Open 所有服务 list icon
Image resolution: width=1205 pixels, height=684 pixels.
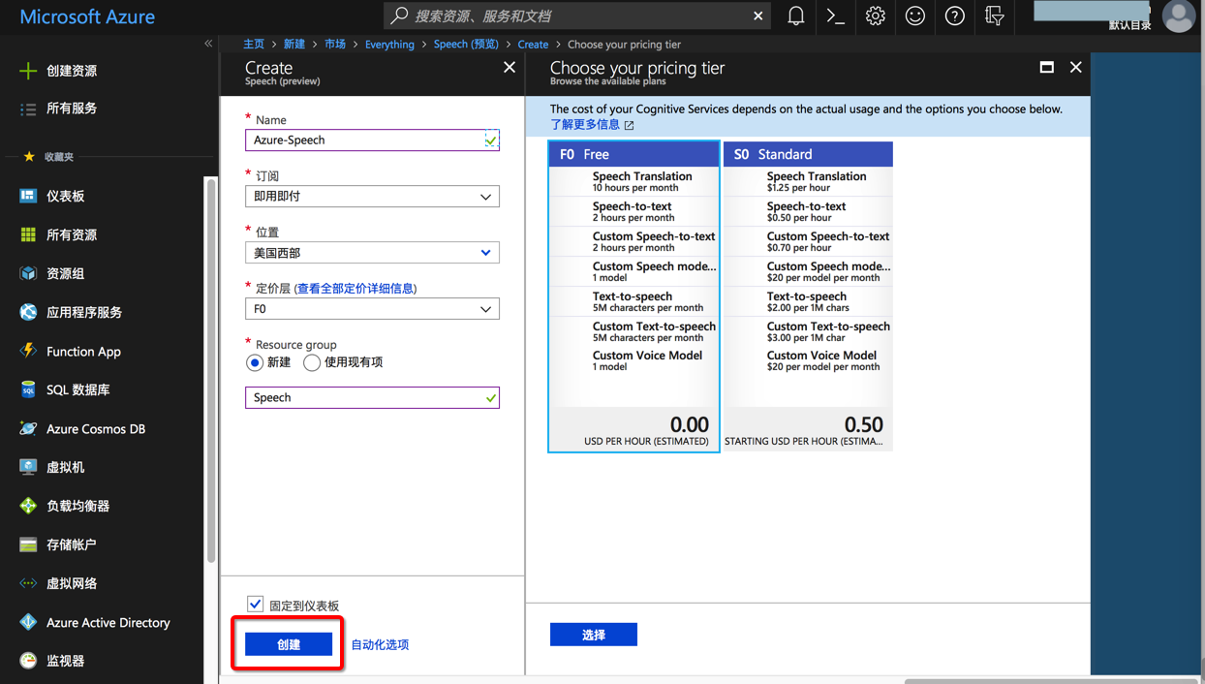(28, 109)
